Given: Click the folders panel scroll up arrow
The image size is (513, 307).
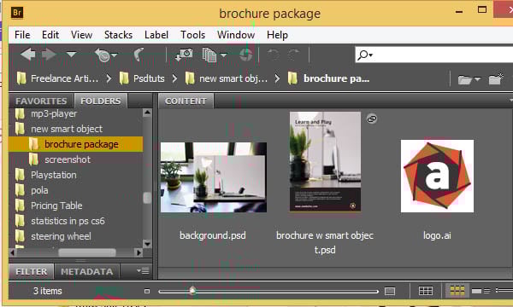Looking at the screenshot, I should point(147,113).
